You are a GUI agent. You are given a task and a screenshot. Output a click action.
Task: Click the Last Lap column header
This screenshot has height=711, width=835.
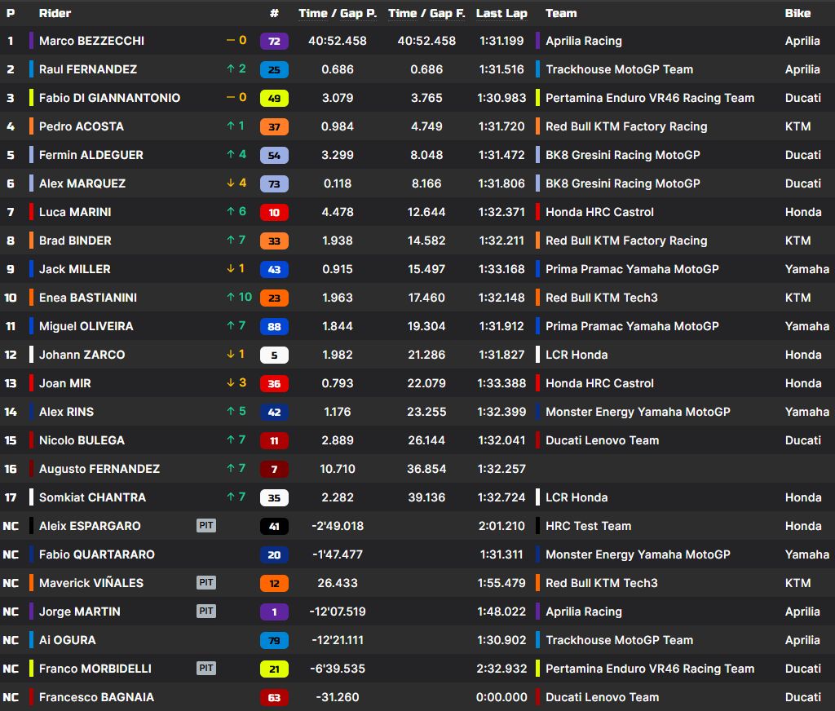(x=501, y=13)
